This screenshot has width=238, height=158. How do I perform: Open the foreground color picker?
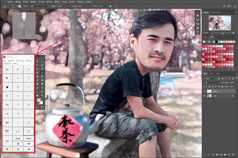39,100
